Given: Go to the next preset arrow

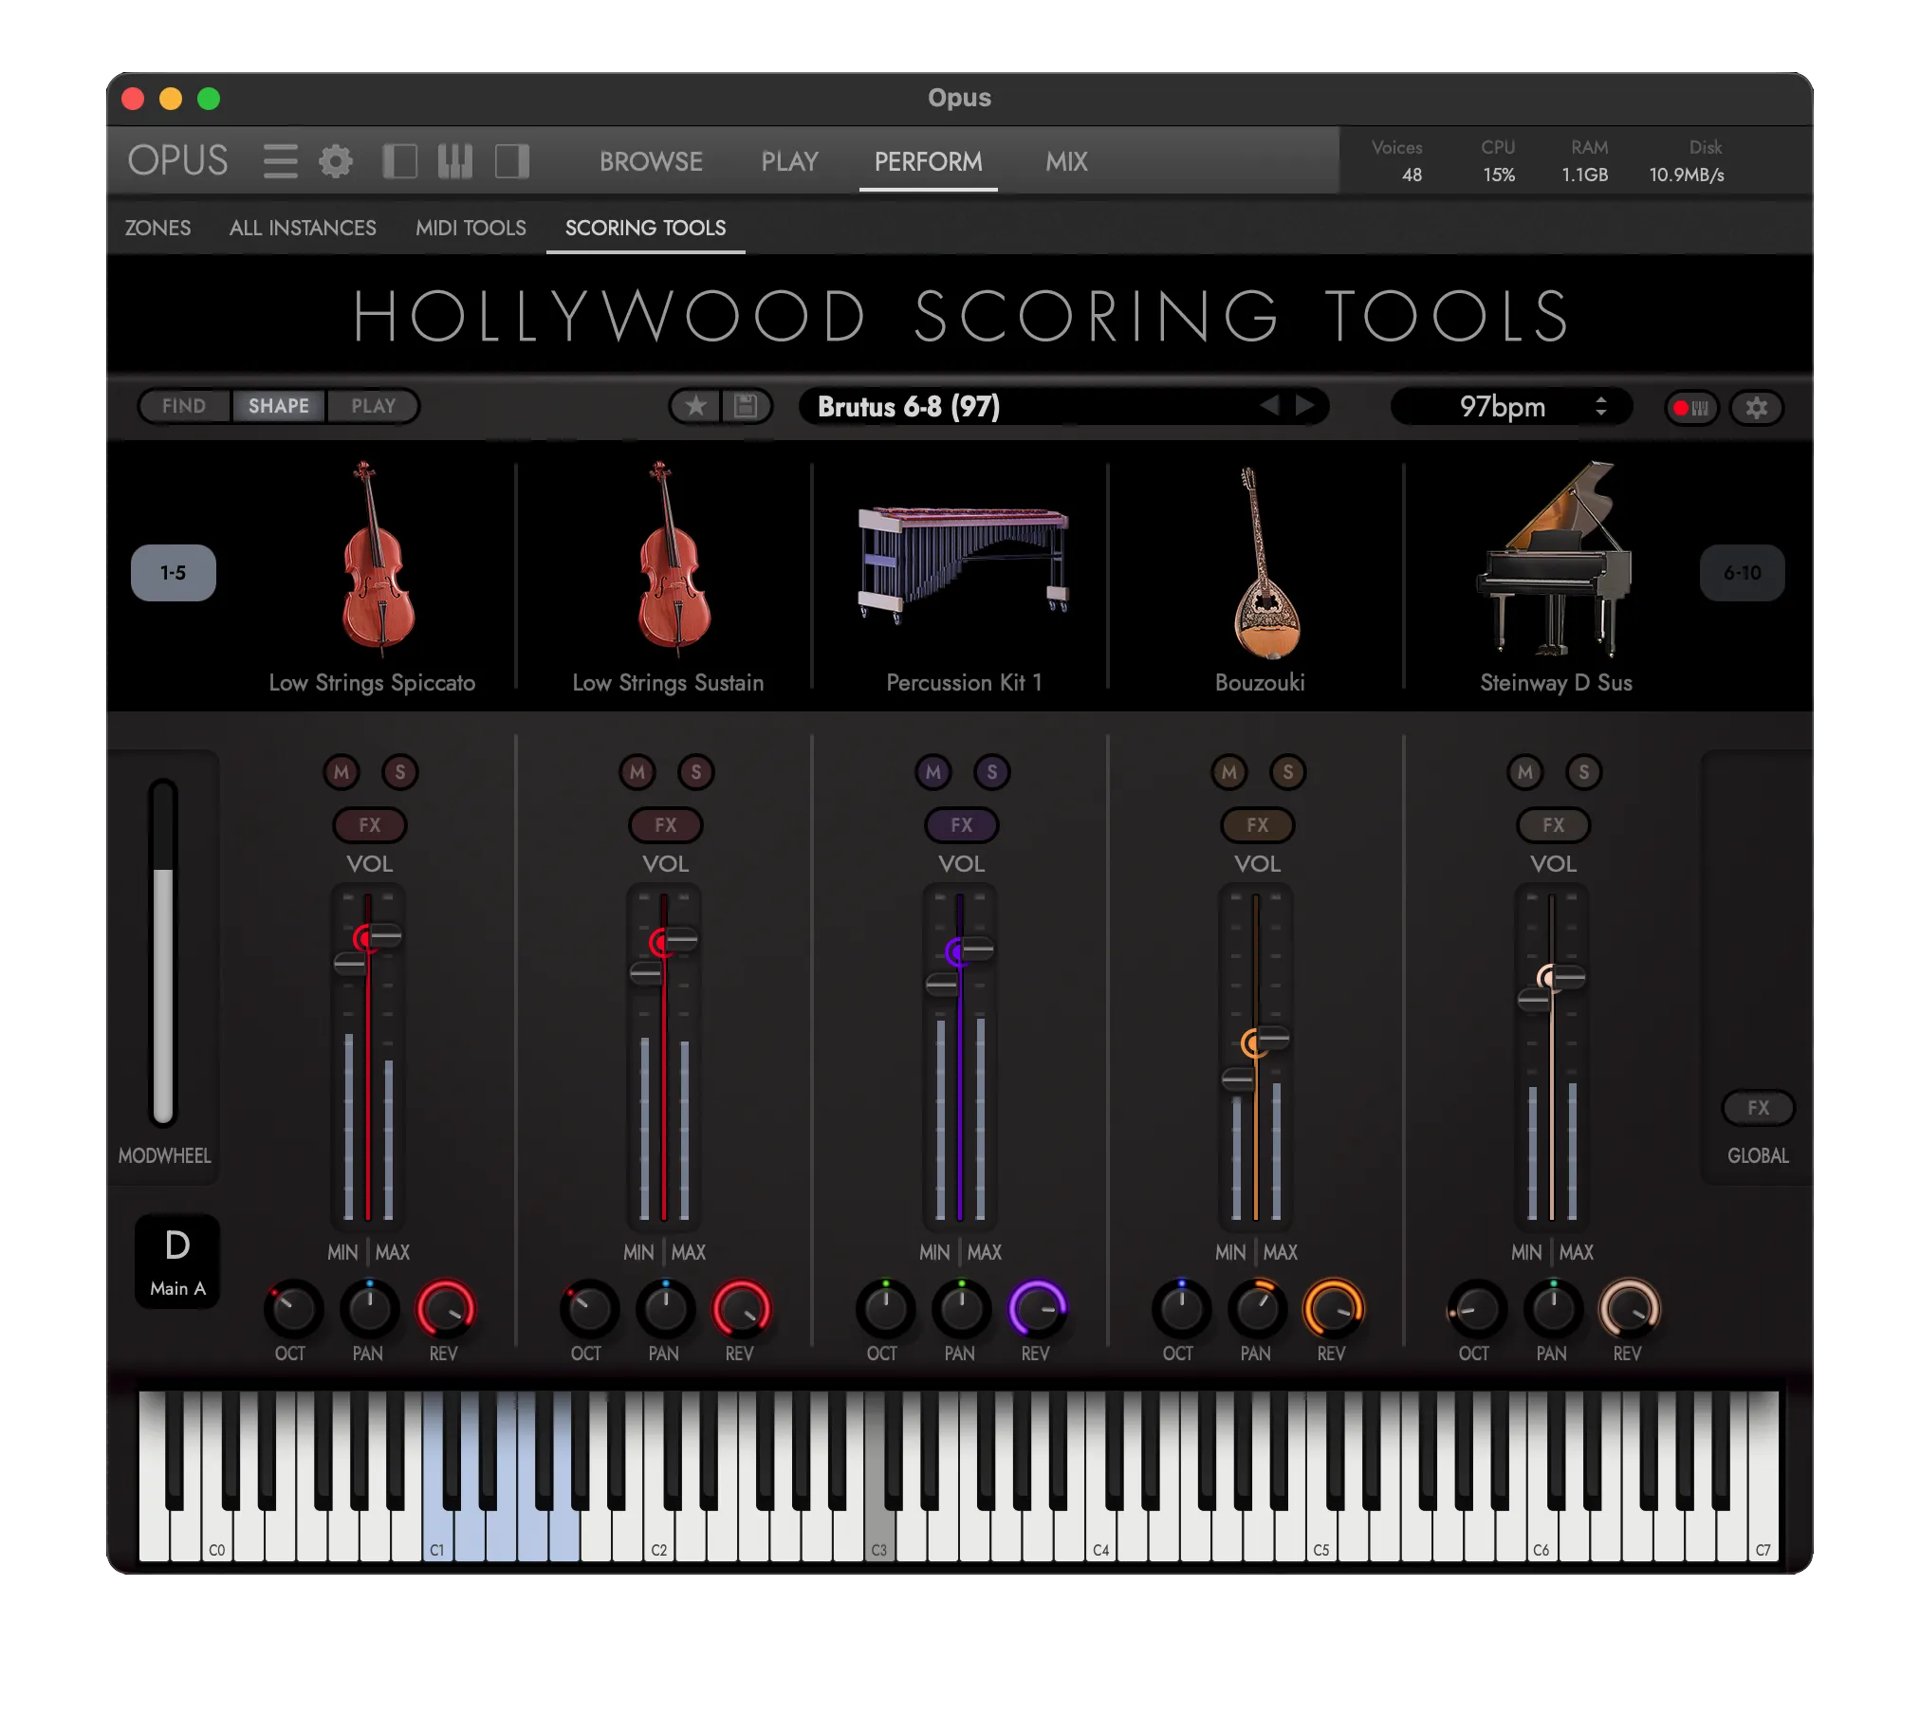Looking at the screenshot, I should pos(1305,406).
